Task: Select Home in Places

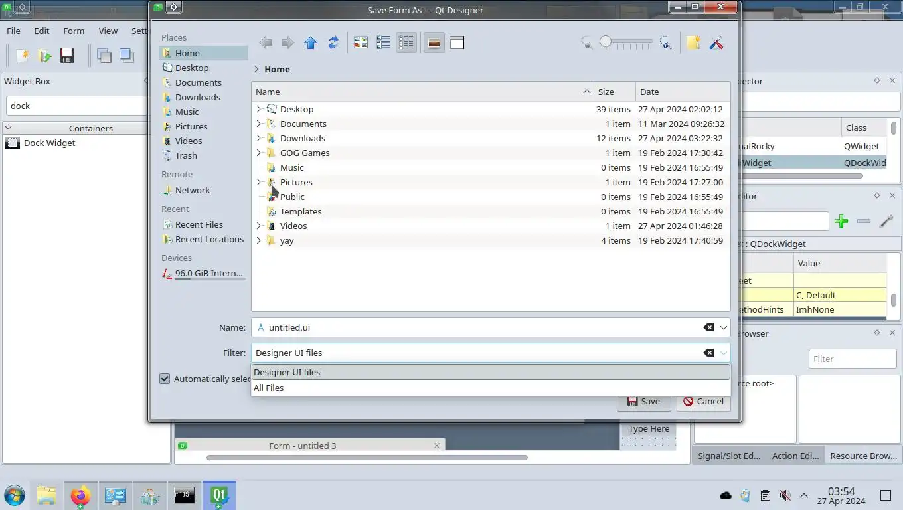Action: (x=204, y=53)
